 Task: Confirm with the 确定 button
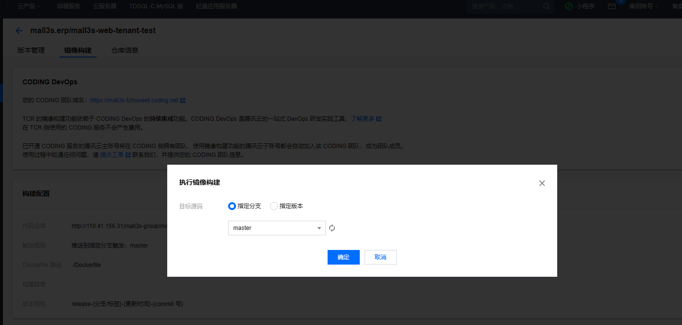tap(344, 257)
